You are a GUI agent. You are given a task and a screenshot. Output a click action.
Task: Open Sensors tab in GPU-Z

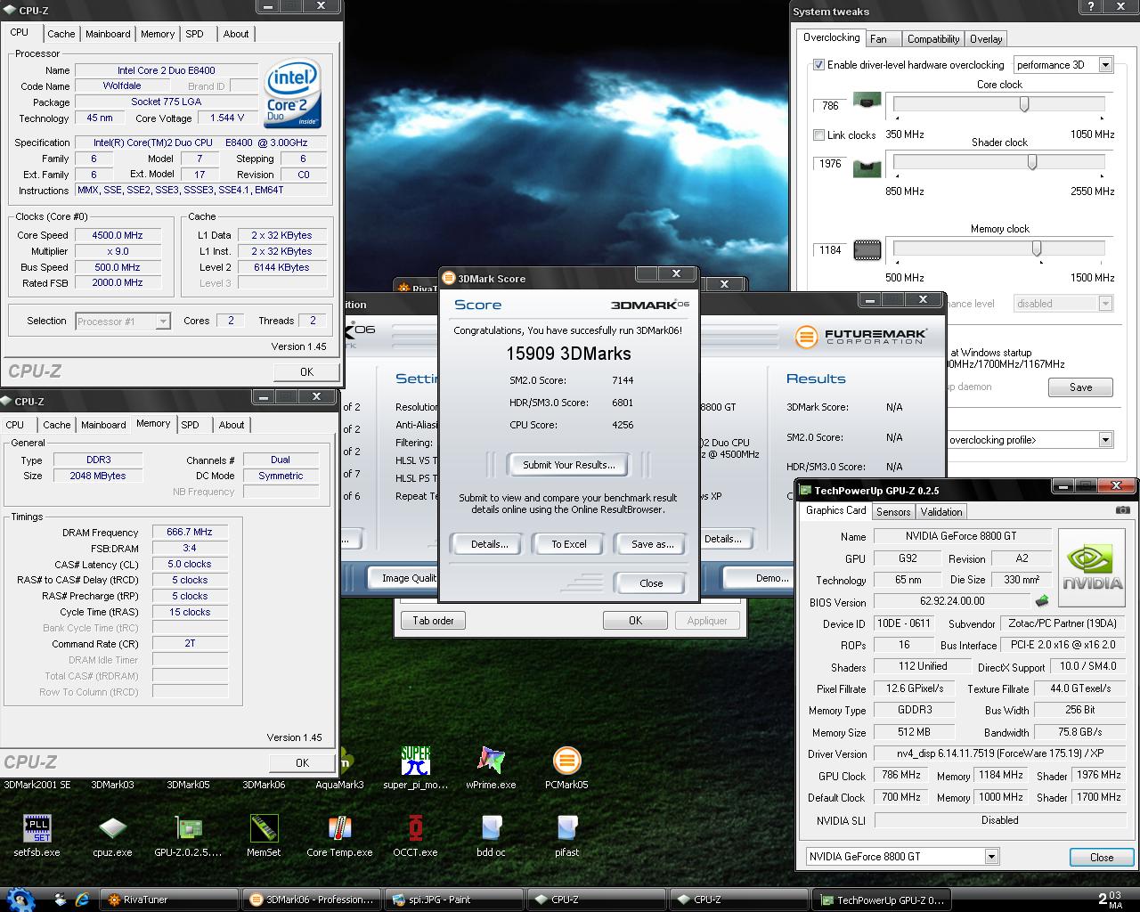point(893,511)
